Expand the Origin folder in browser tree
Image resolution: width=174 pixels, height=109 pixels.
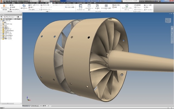pyautogui.click(x=1, y=26)
